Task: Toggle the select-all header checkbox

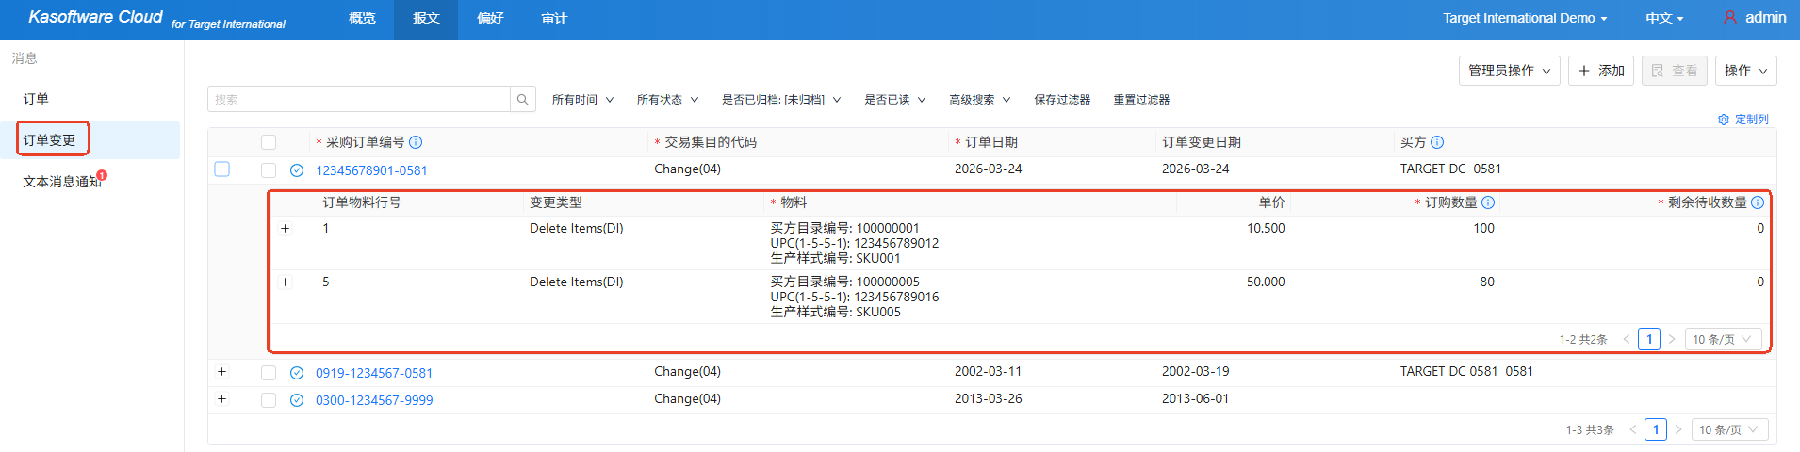Action: 269,142
